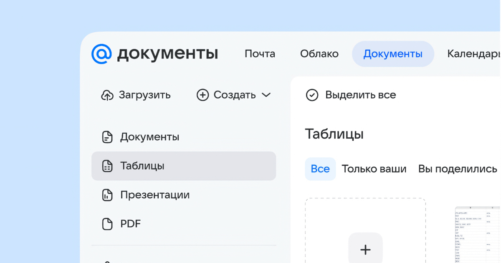Switch to the Только ваши filter

click(x=374, y=169)
